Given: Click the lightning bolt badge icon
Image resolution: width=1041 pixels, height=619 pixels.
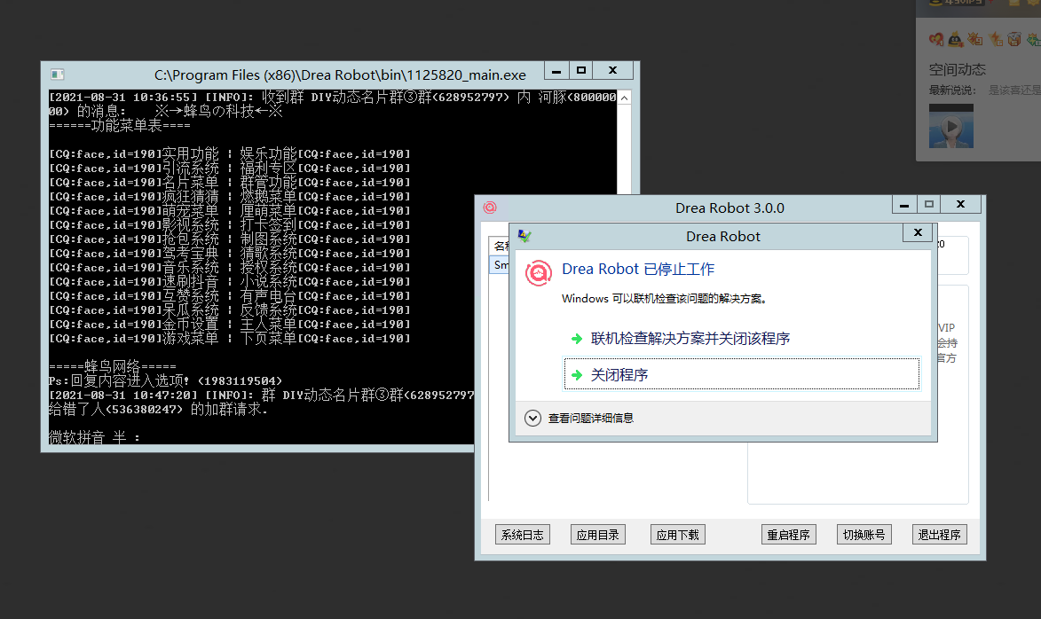Looking at the screenshot, I should (x=995, y=39).
